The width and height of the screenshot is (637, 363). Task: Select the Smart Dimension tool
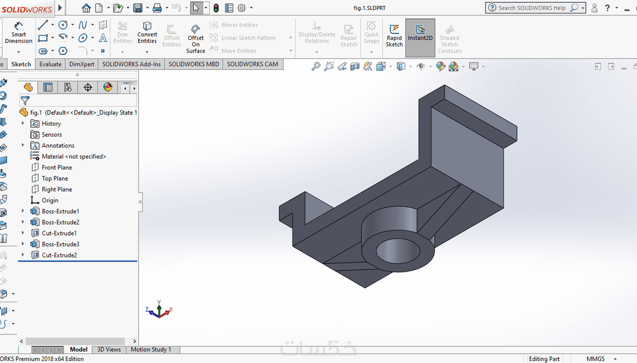pyautogui.click(x=18, y=33)
